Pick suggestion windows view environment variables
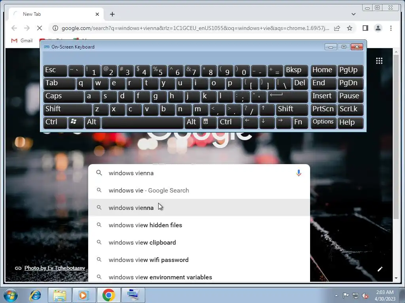 199,277
